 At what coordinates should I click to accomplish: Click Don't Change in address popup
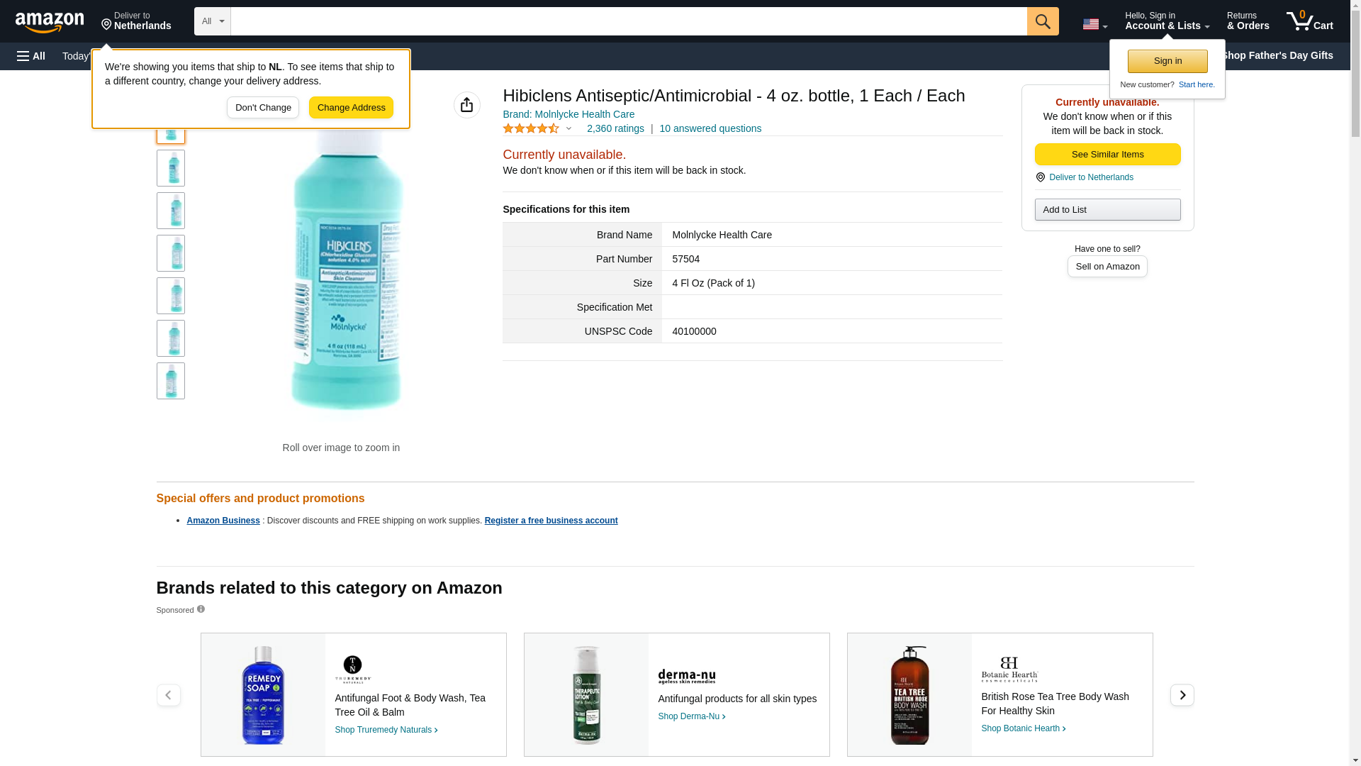[263, 108]
